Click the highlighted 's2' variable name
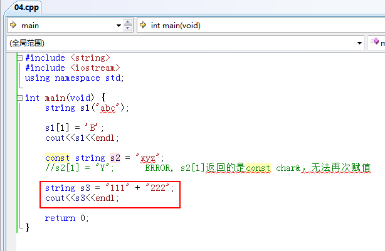The height and width of the screenshot is (251, 385). pyautogui.click(x=115, y=158)
